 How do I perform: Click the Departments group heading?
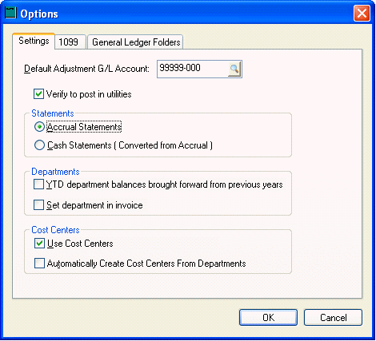pos(55,172)
